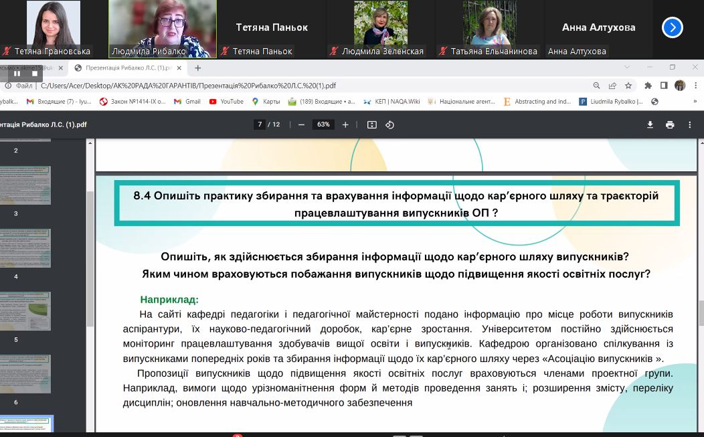Open the PDF viewer more actions menu

pos(690,125)
